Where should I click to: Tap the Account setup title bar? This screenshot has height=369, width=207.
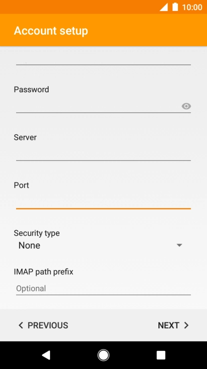[x=103, y=30]
